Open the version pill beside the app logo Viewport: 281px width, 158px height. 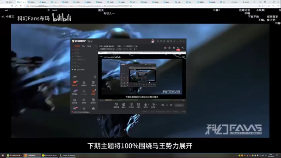[90, 41]
